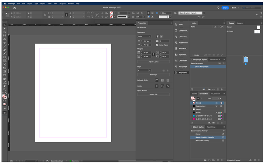The width and height of the screenshot is (266, 165).
Task: Set landscape page orientation
Action: point(161,36)
